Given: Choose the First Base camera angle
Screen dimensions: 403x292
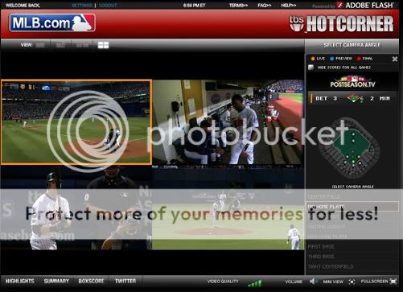Looking at the screenshot, I should (x=321, y=246).
